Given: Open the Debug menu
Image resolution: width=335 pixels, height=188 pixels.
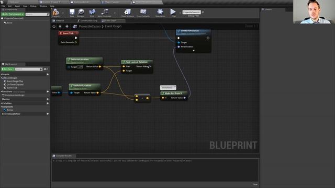Looking at the screenshot, I should (33, 6).
